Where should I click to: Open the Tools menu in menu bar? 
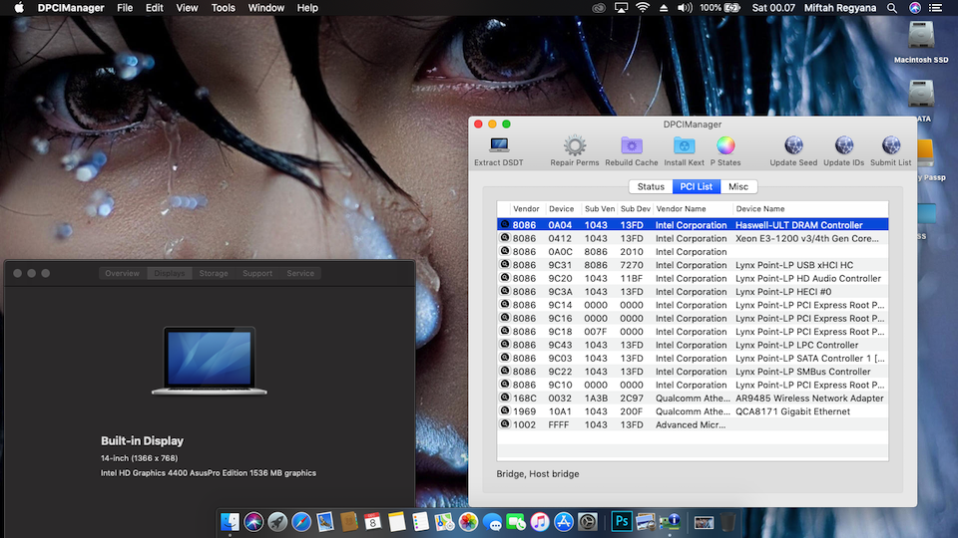tap(224, 8)
